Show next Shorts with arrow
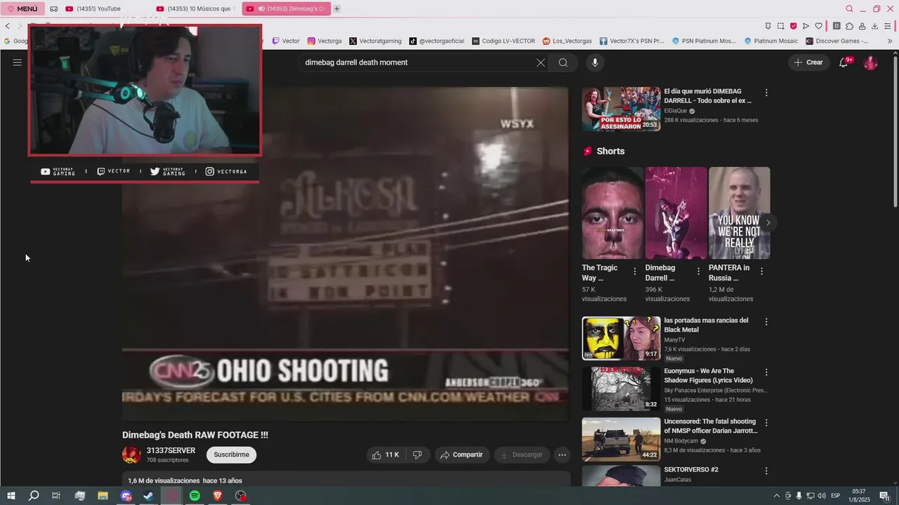The width and height of the screenshot is (899, 505). pyautogui.click(x=768, y=222)
